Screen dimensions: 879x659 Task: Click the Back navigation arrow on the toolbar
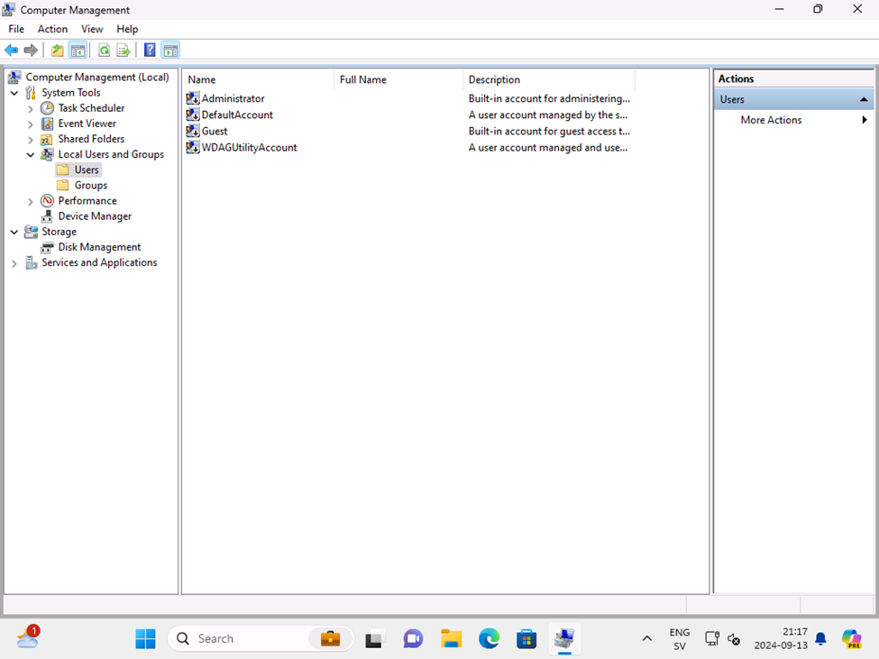pos(11,50)
